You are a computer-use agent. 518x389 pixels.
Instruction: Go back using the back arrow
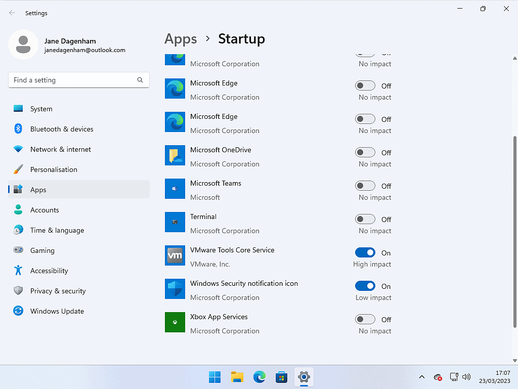pyautogui.click(x=12, y=13)
